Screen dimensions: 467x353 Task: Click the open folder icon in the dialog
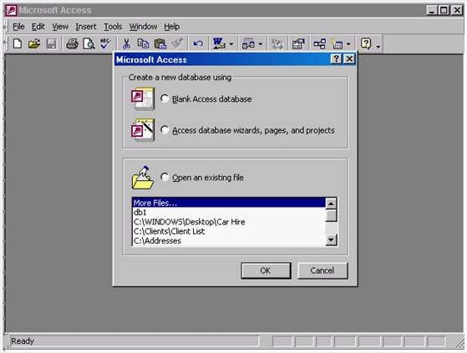coord(143,177)
